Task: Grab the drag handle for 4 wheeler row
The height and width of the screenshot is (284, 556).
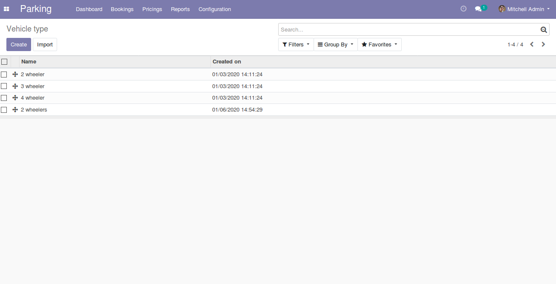Action: (x=15, y=98)
